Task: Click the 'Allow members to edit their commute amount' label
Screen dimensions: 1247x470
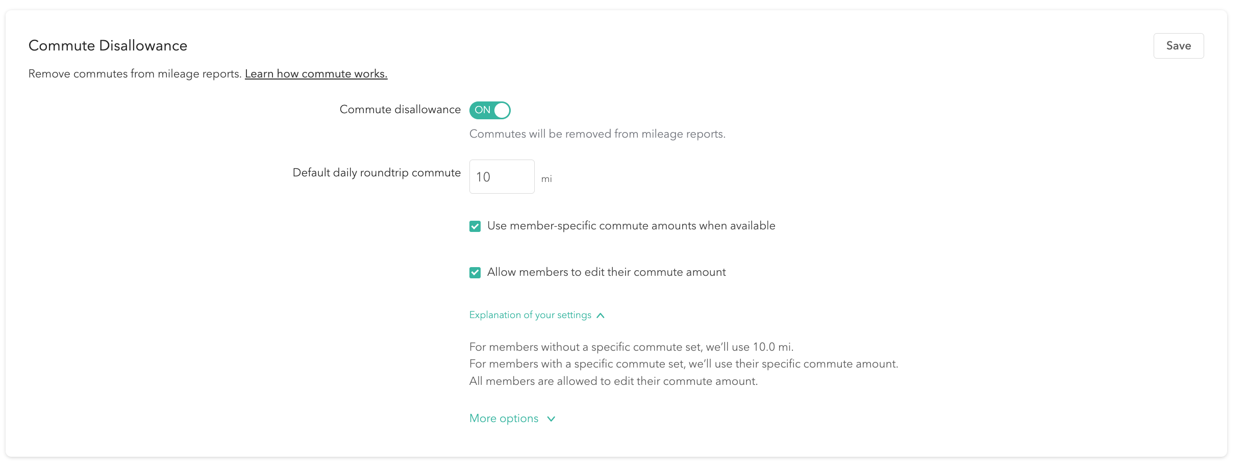Action: [606, 272]
